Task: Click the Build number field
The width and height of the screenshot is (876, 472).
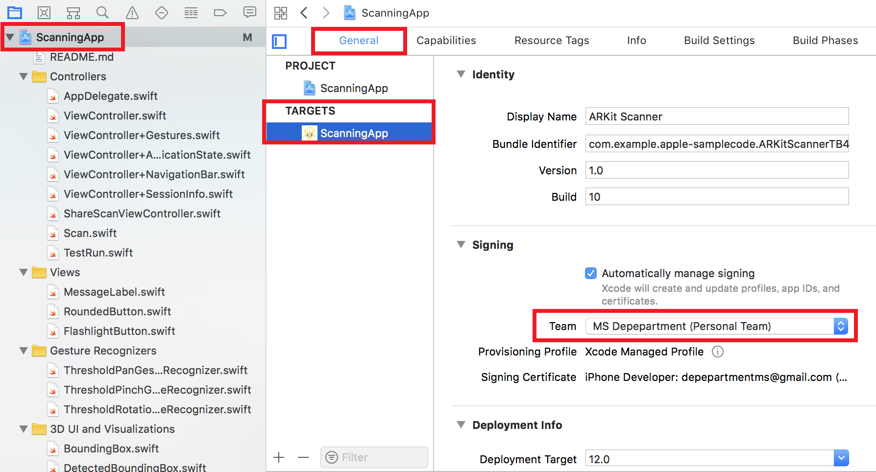Action: pos(717,197)
